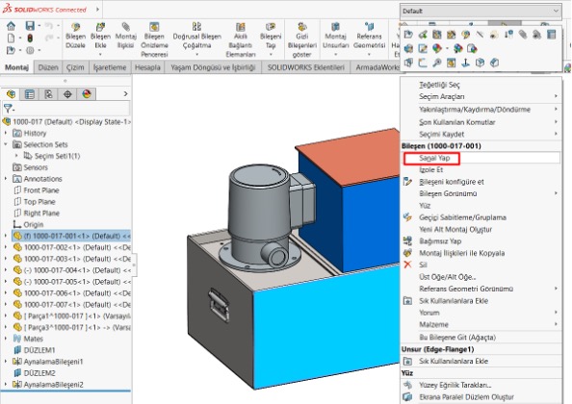The image size is (572, 404).
Task: Click the Bileşen Ekle (Insert Component) tool
Action: 100,36
